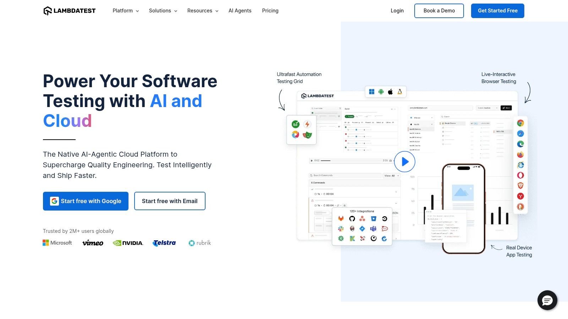Click the GitLab integration icon
Viewport: 568px width, 319px height.
[341, 219]
